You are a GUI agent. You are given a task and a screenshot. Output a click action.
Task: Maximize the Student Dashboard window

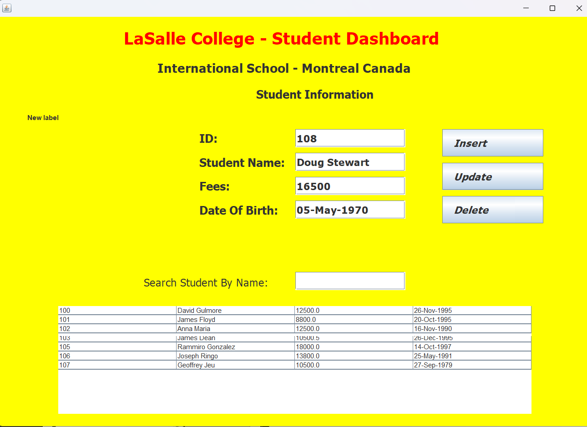pyautogui.click(x=552, y=8)
